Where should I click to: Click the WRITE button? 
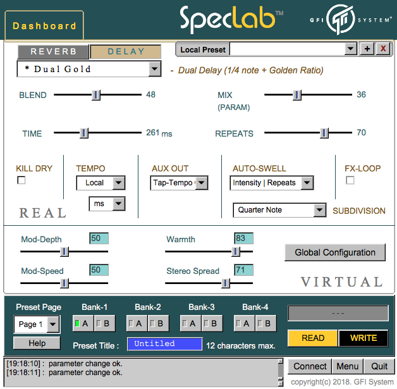[x=363, y=338]
